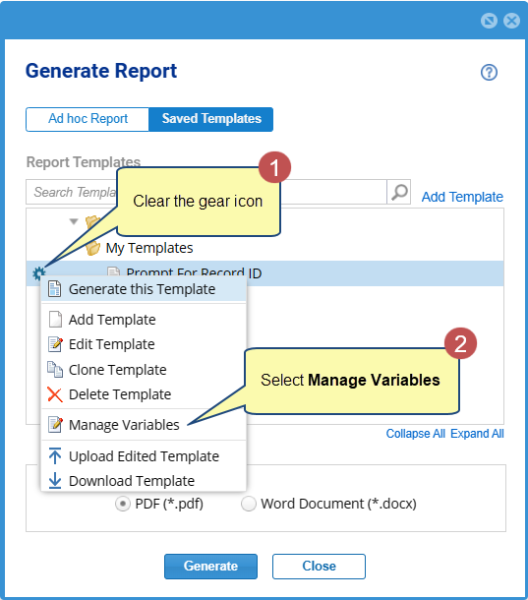Collapse the top folder tree arrow
The width and height of the screenshot is (528, 600).
pos(74,221)
